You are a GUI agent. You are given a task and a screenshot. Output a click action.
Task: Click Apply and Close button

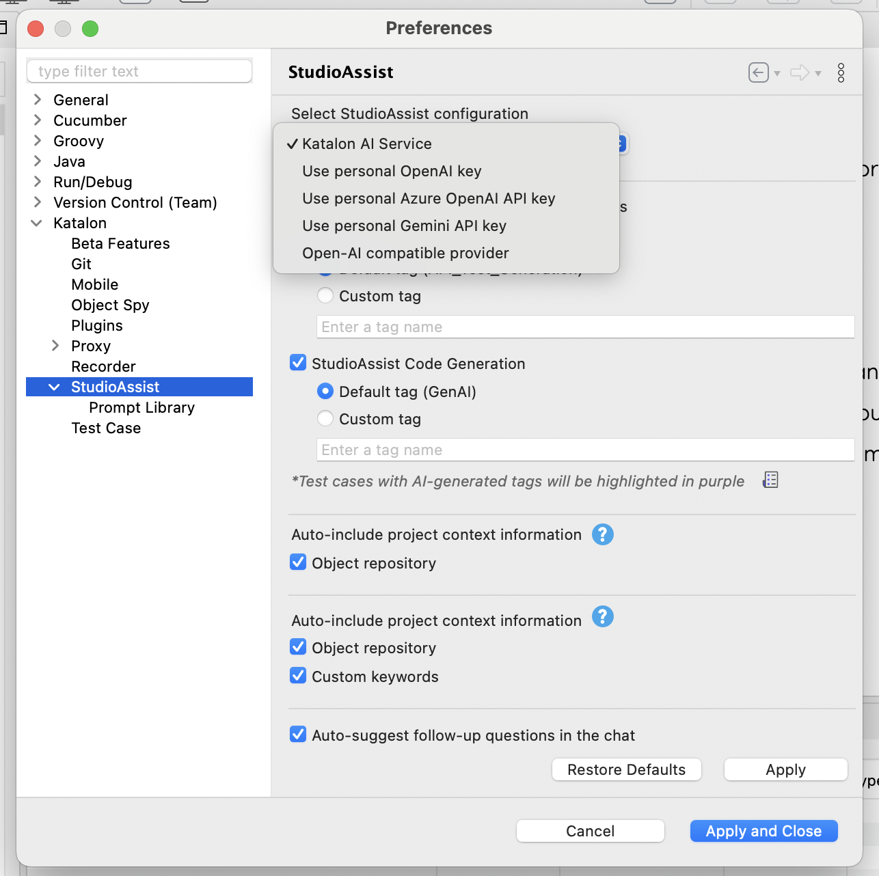[764, 831]
